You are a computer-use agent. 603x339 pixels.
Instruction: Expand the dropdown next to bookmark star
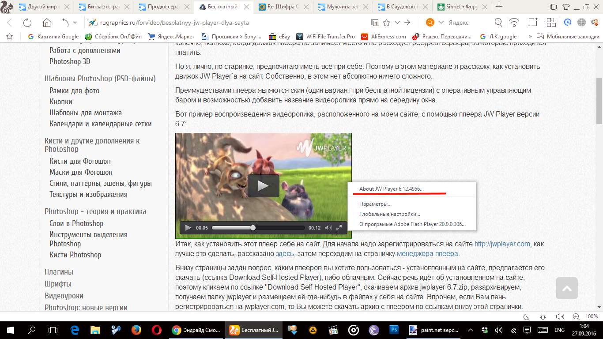coord(397,23)
